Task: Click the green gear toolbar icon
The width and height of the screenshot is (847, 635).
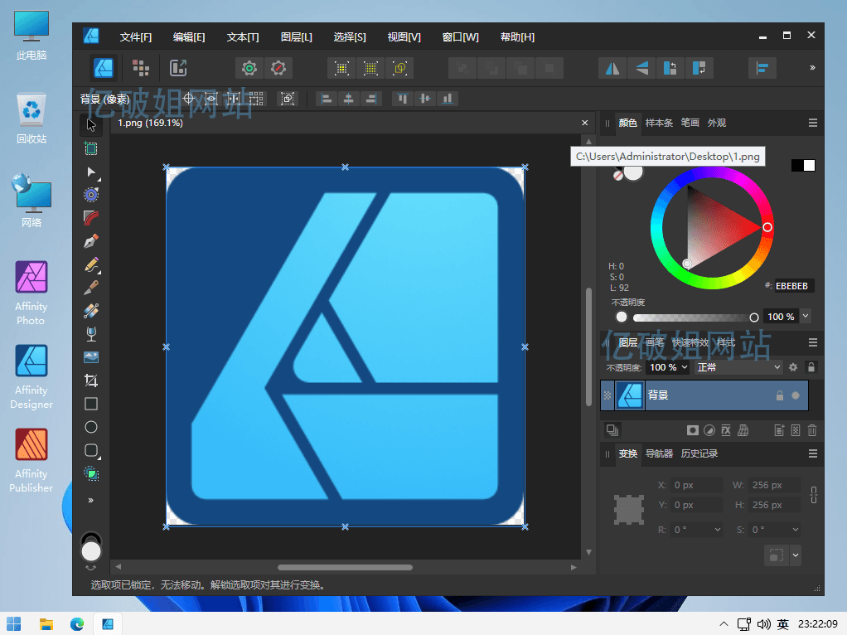Action: pos(249,68)
